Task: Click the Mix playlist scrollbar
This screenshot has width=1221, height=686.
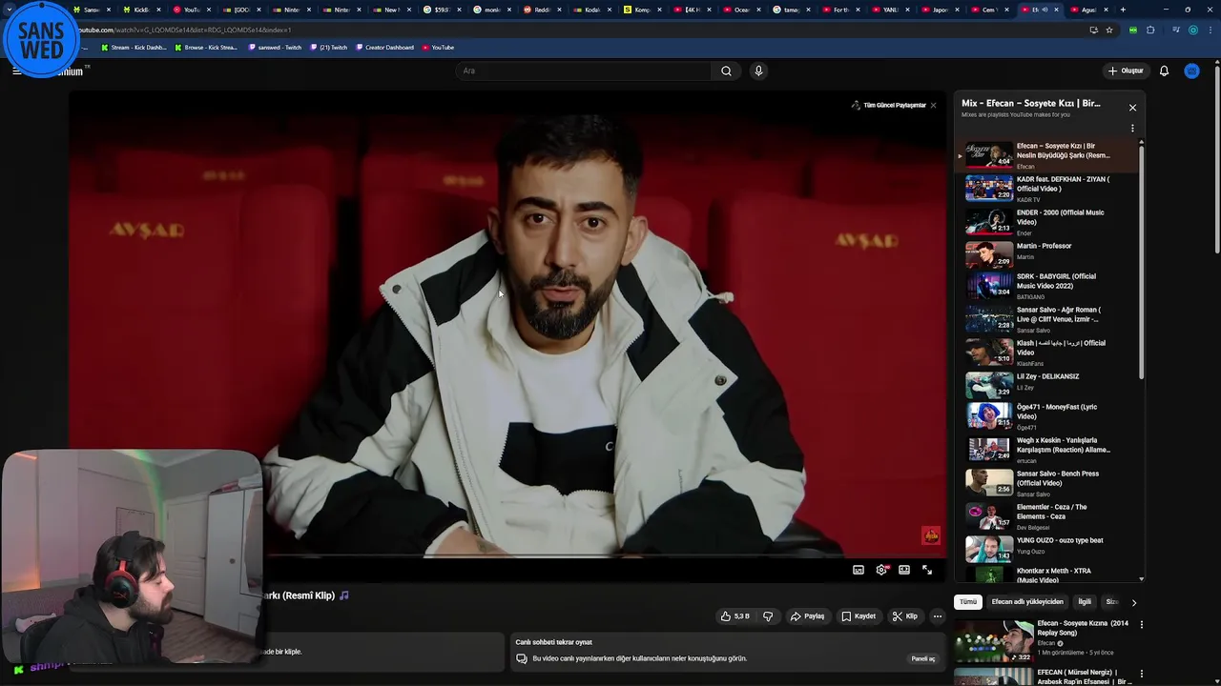Action: pos(1141,262)
